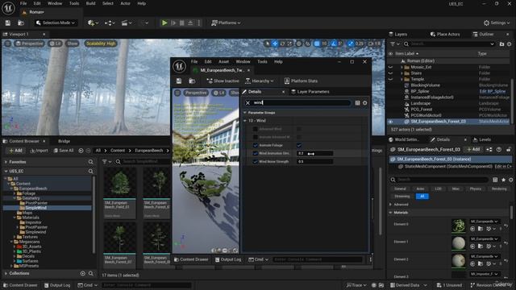Open the Layers tab
Image resolution: width=516 pixels, height=290 pixels.
[x=398, y=34]
